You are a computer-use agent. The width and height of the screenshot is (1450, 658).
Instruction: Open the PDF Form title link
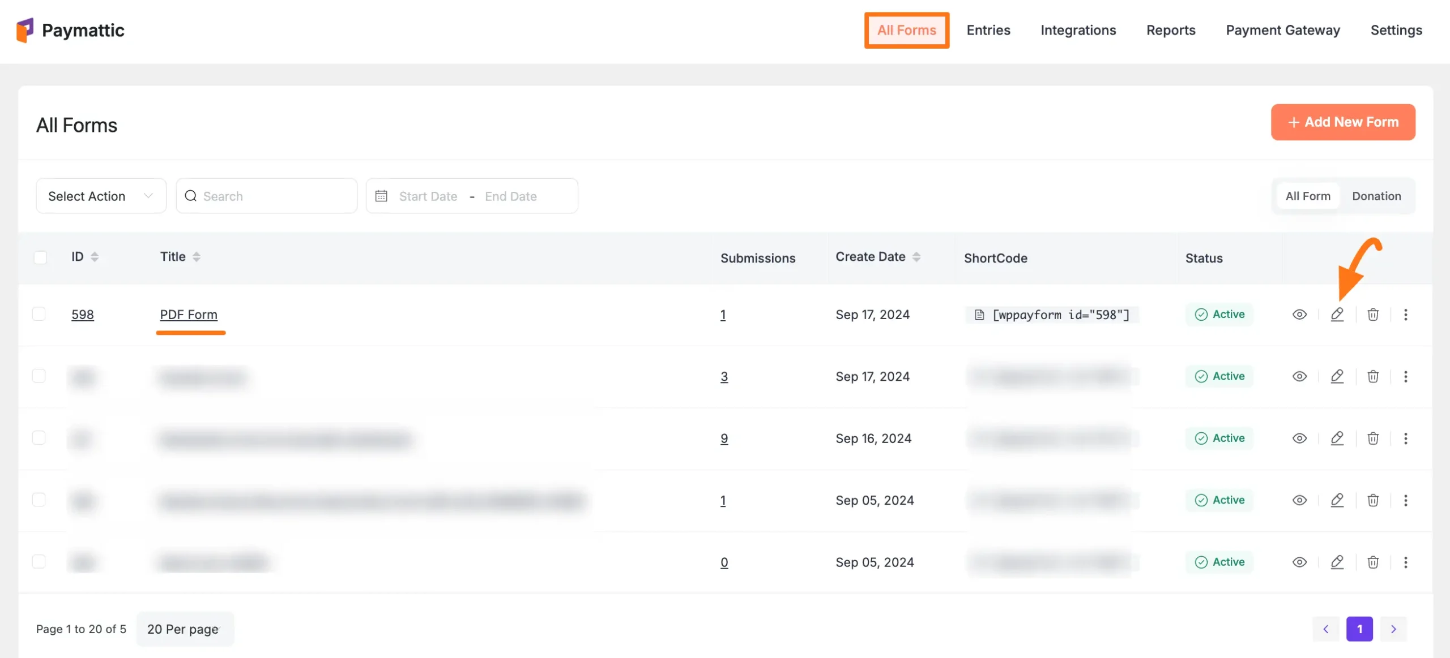click(x=189, y=314)
